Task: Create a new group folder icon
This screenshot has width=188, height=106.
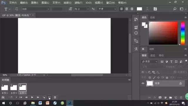Action: coord(170,97)
